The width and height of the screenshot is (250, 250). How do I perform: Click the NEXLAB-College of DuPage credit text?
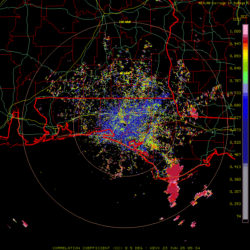click(224, 3)
